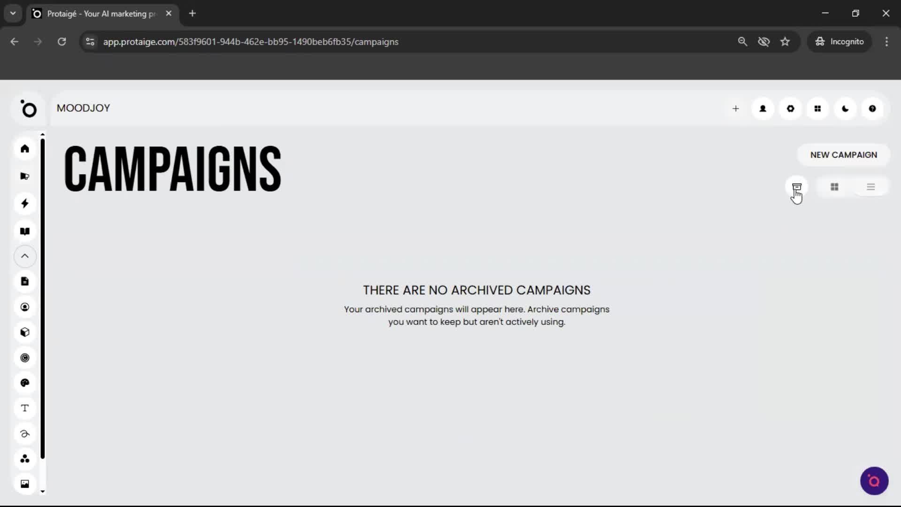Open the Home dashboard icon
Screen dimensions: 901x507
tap(25, 149)
